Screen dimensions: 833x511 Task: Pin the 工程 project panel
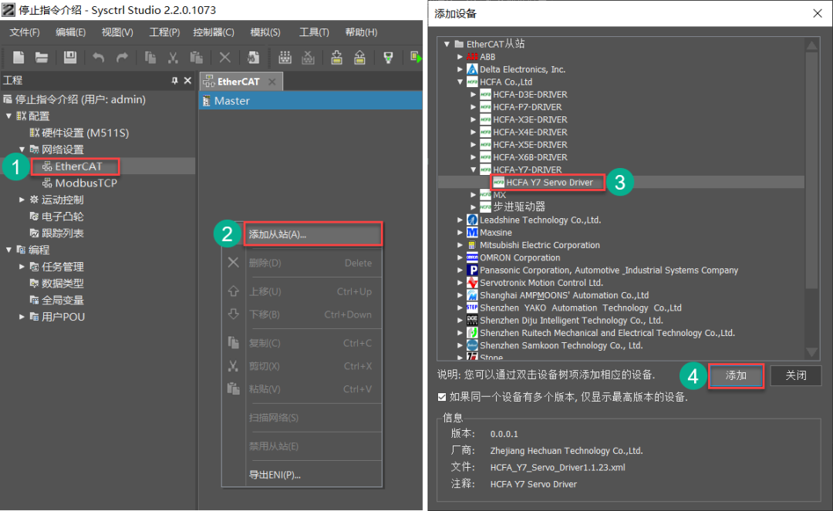(175, 81)
